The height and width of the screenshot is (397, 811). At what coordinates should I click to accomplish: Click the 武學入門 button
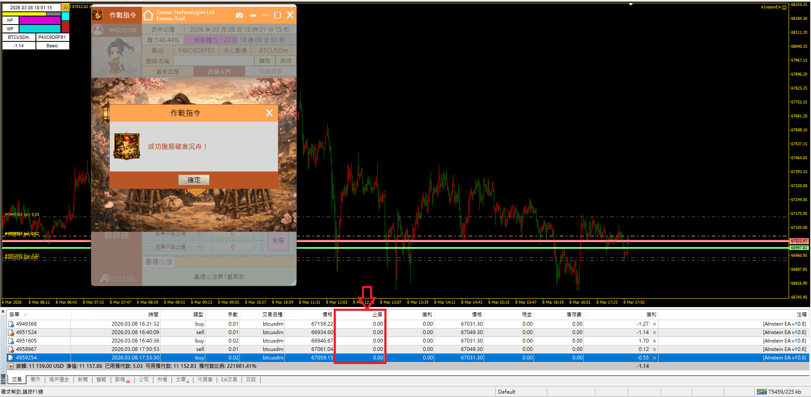[x=219, y=72]
